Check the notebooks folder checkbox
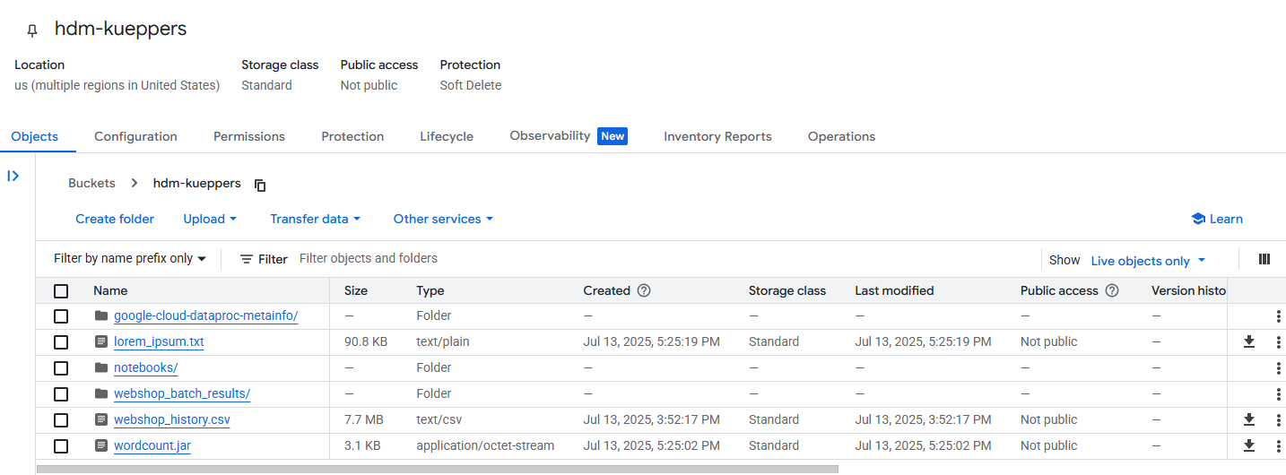Screen dimensions: 1286x475 61,367
